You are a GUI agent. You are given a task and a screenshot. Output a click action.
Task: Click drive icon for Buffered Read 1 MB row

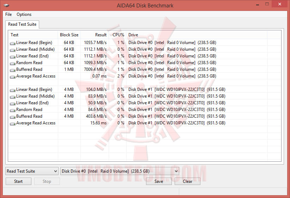[13, 70]
